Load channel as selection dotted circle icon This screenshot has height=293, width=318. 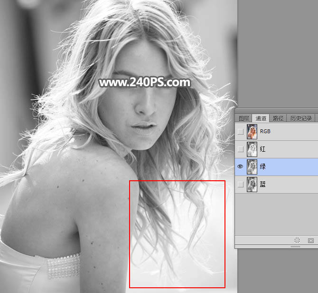coord(298,241)
